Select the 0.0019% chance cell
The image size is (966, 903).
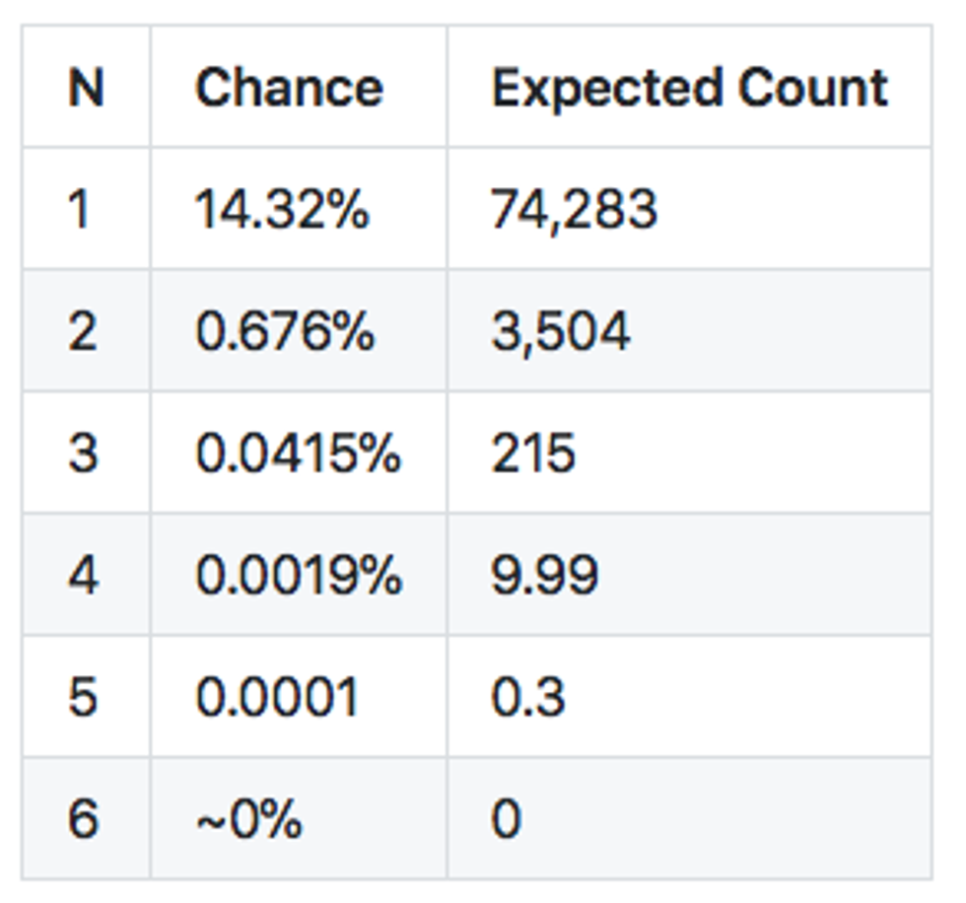click(298, 575)
